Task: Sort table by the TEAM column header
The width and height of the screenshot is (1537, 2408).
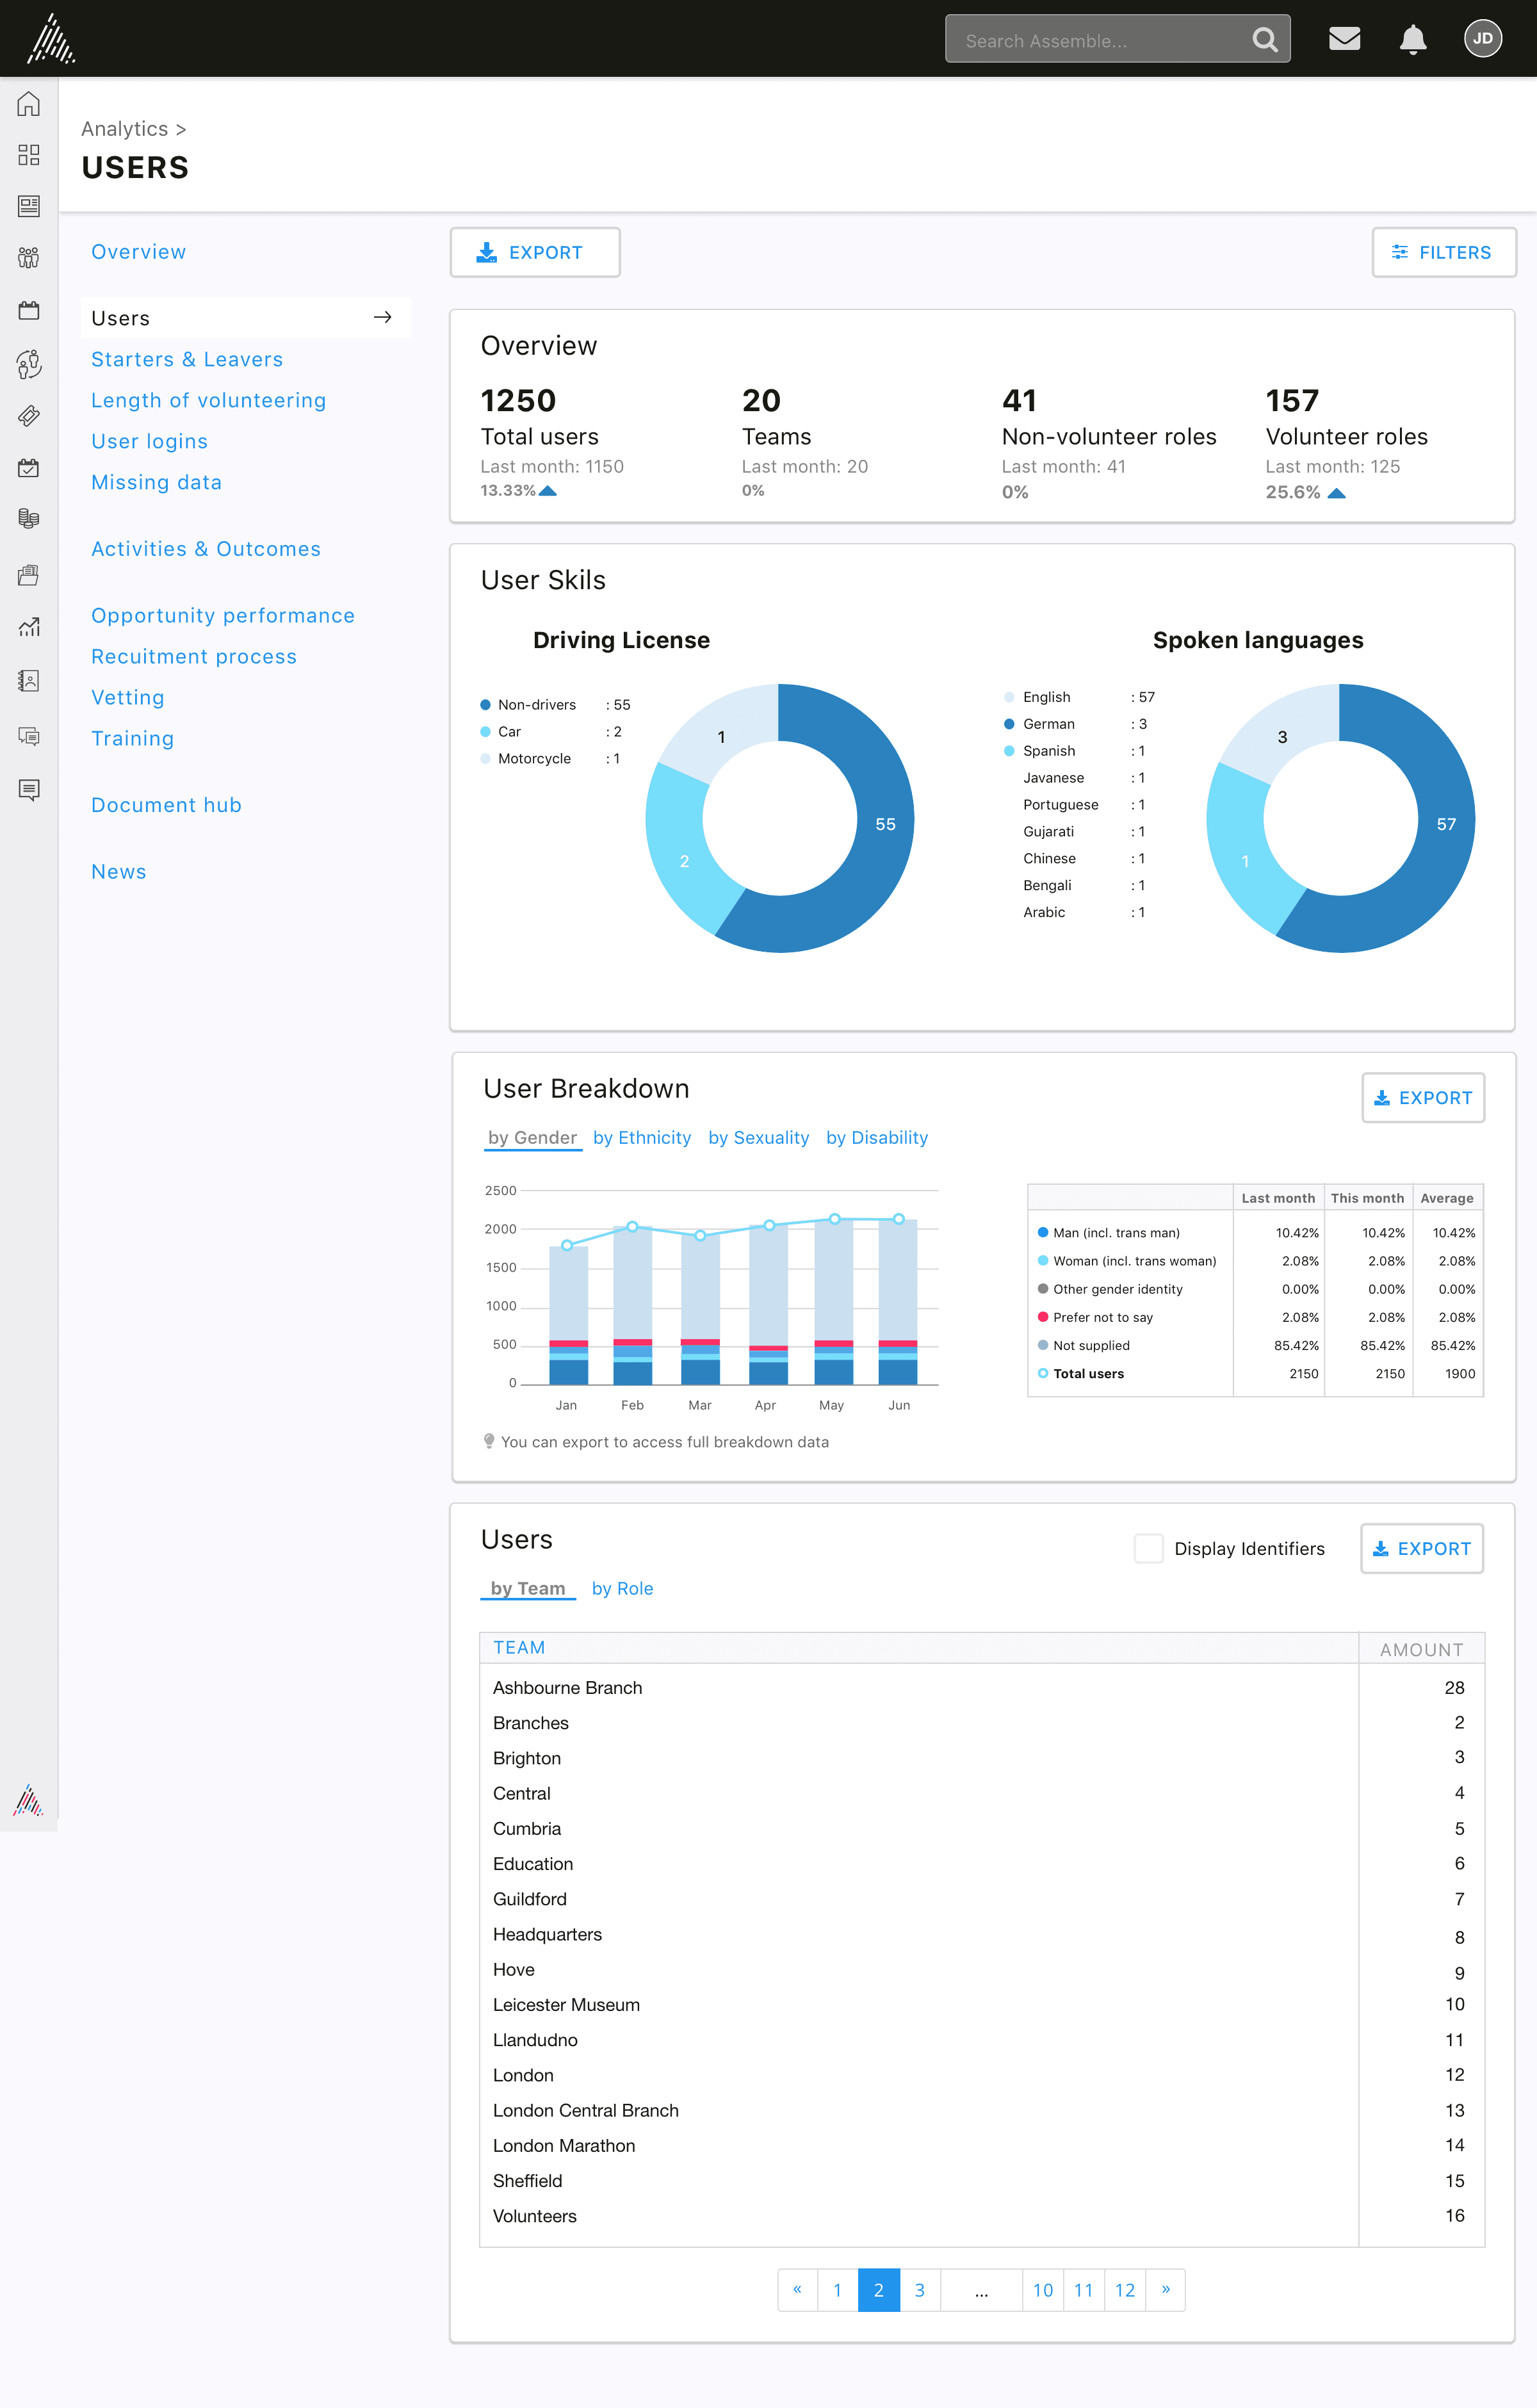Action: 519,1647
